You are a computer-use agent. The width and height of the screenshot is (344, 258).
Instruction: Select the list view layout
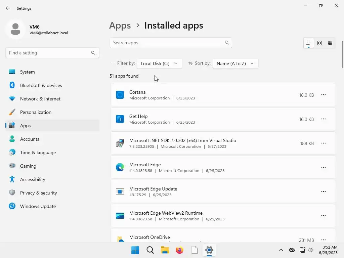tap(308, 43)
